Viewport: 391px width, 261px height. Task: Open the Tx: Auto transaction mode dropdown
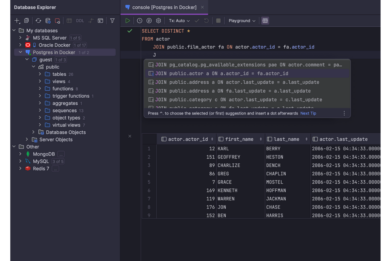tap(179, 20)
